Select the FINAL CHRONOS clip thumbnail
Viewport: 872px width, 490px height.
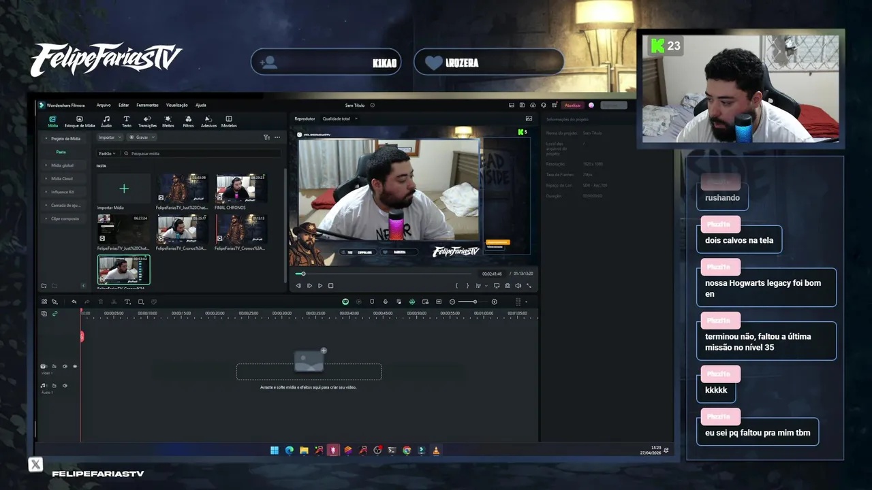pyautogui.click(x=241, y=189)
